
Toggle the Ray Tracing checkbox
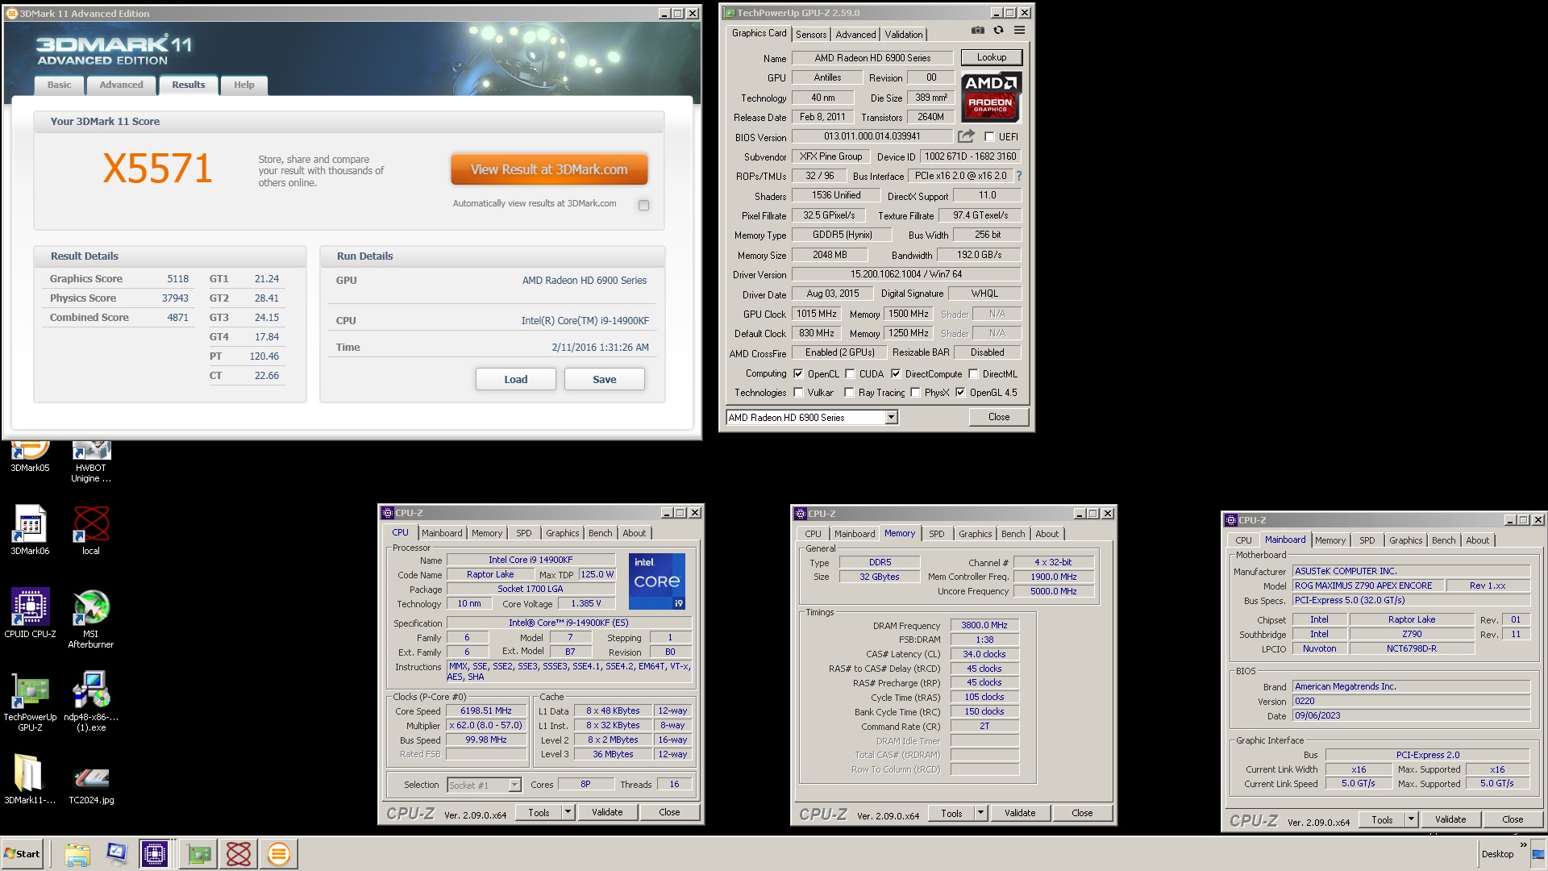[x=849, y=393]
